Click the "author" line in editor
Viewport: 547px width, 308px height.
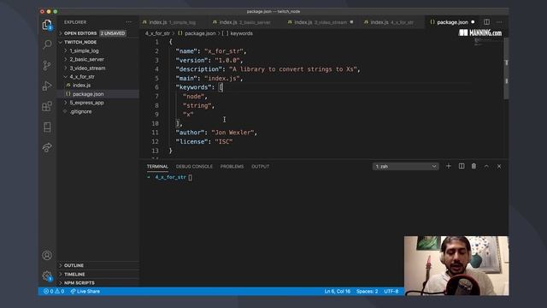tap(216, 133)
